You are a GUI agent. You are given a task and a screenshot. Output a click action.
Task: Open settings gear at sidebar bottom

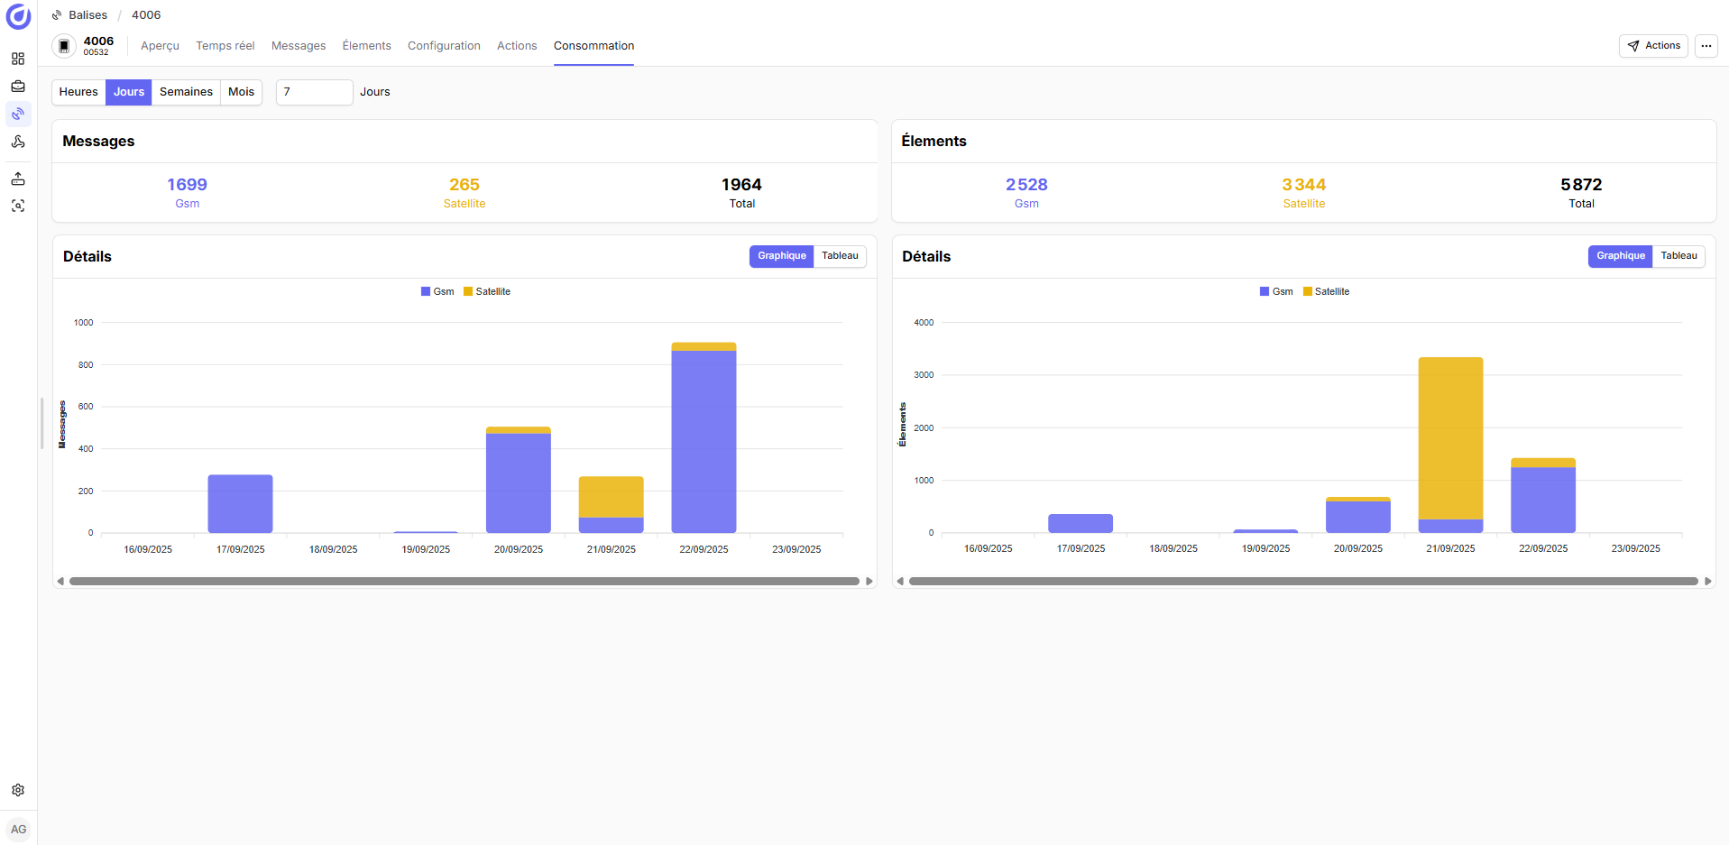(x=18, y=790)
